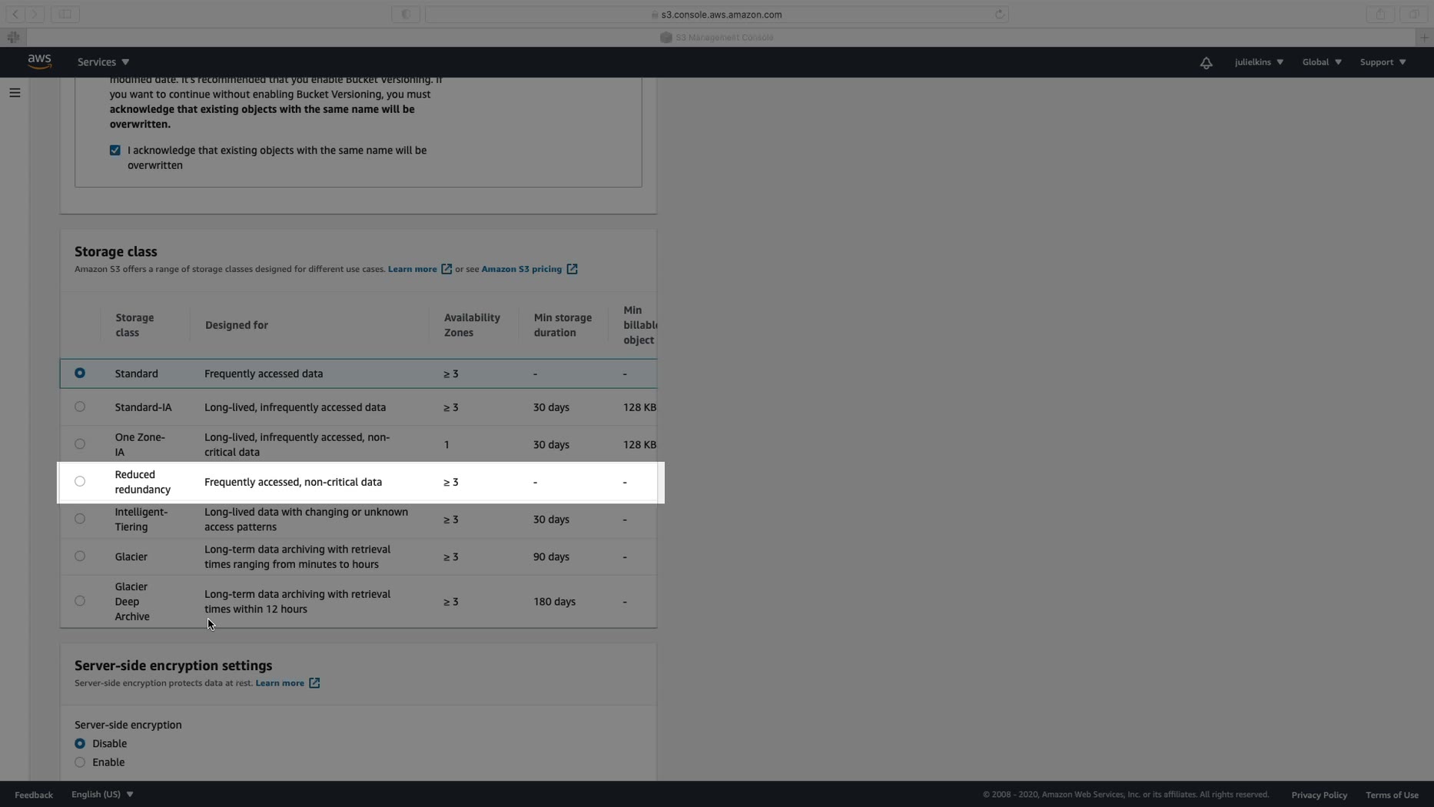1434x807 pixels.
Task: Set server-side encryption to Enable
Action: 80,762
